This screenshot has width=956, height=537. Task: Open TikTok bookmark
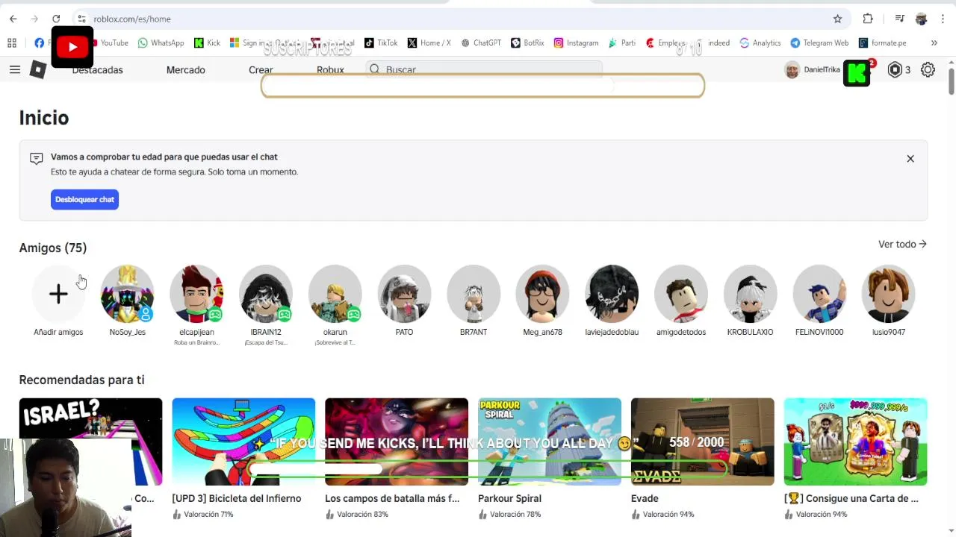tap(380, 43)
